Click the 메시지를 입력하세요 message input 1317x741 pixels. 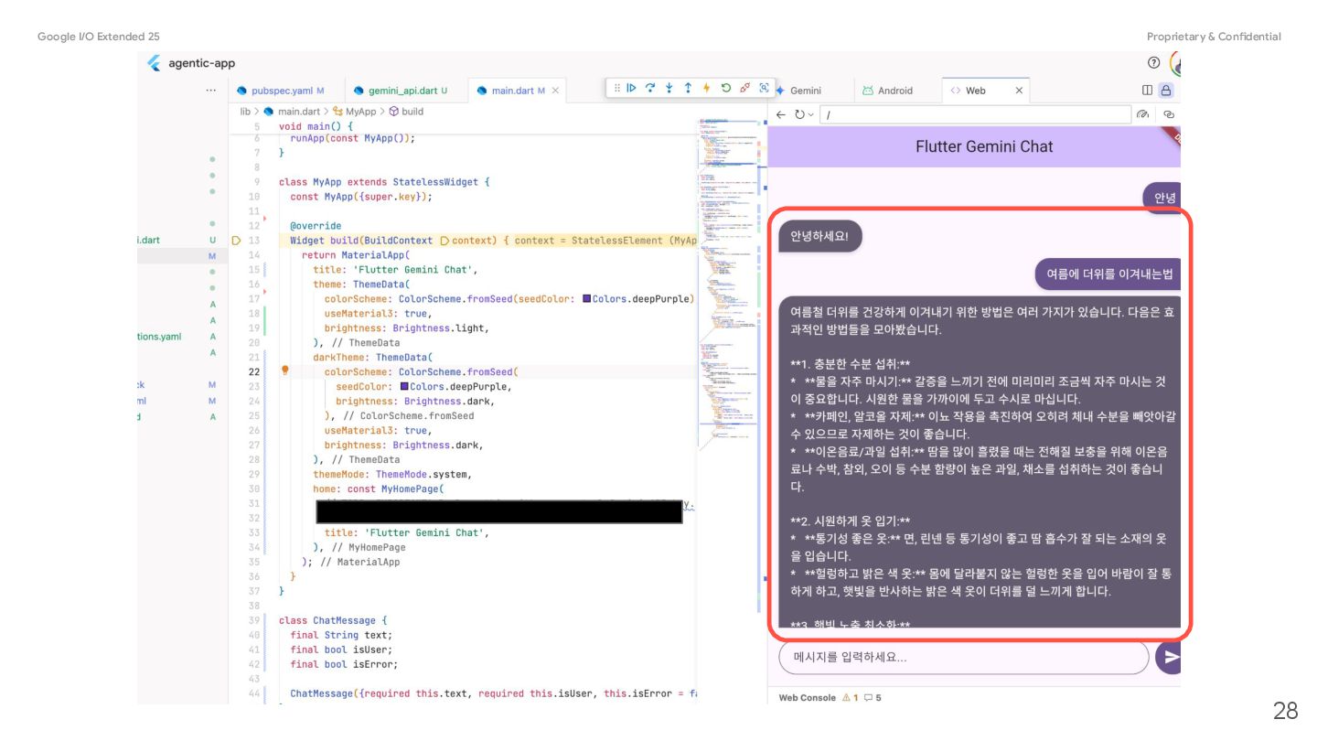963,657
